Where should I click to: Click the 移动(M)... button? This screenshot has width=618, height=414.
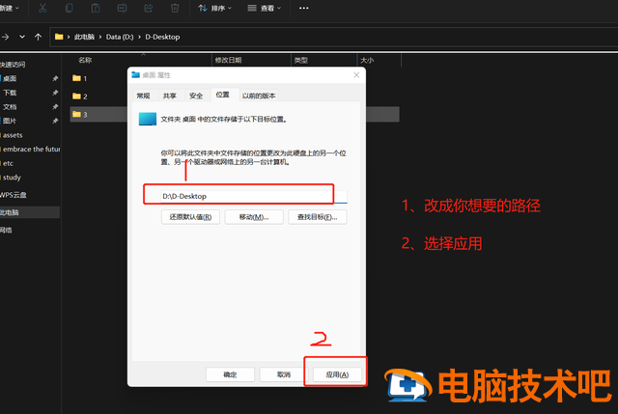pyautogui.click(x=254, y=217)
